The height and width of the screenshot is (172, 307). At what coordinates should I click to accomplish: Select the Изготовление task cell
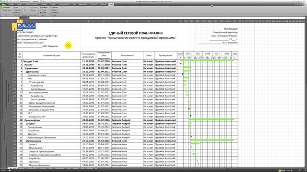(x=51, y=141)
